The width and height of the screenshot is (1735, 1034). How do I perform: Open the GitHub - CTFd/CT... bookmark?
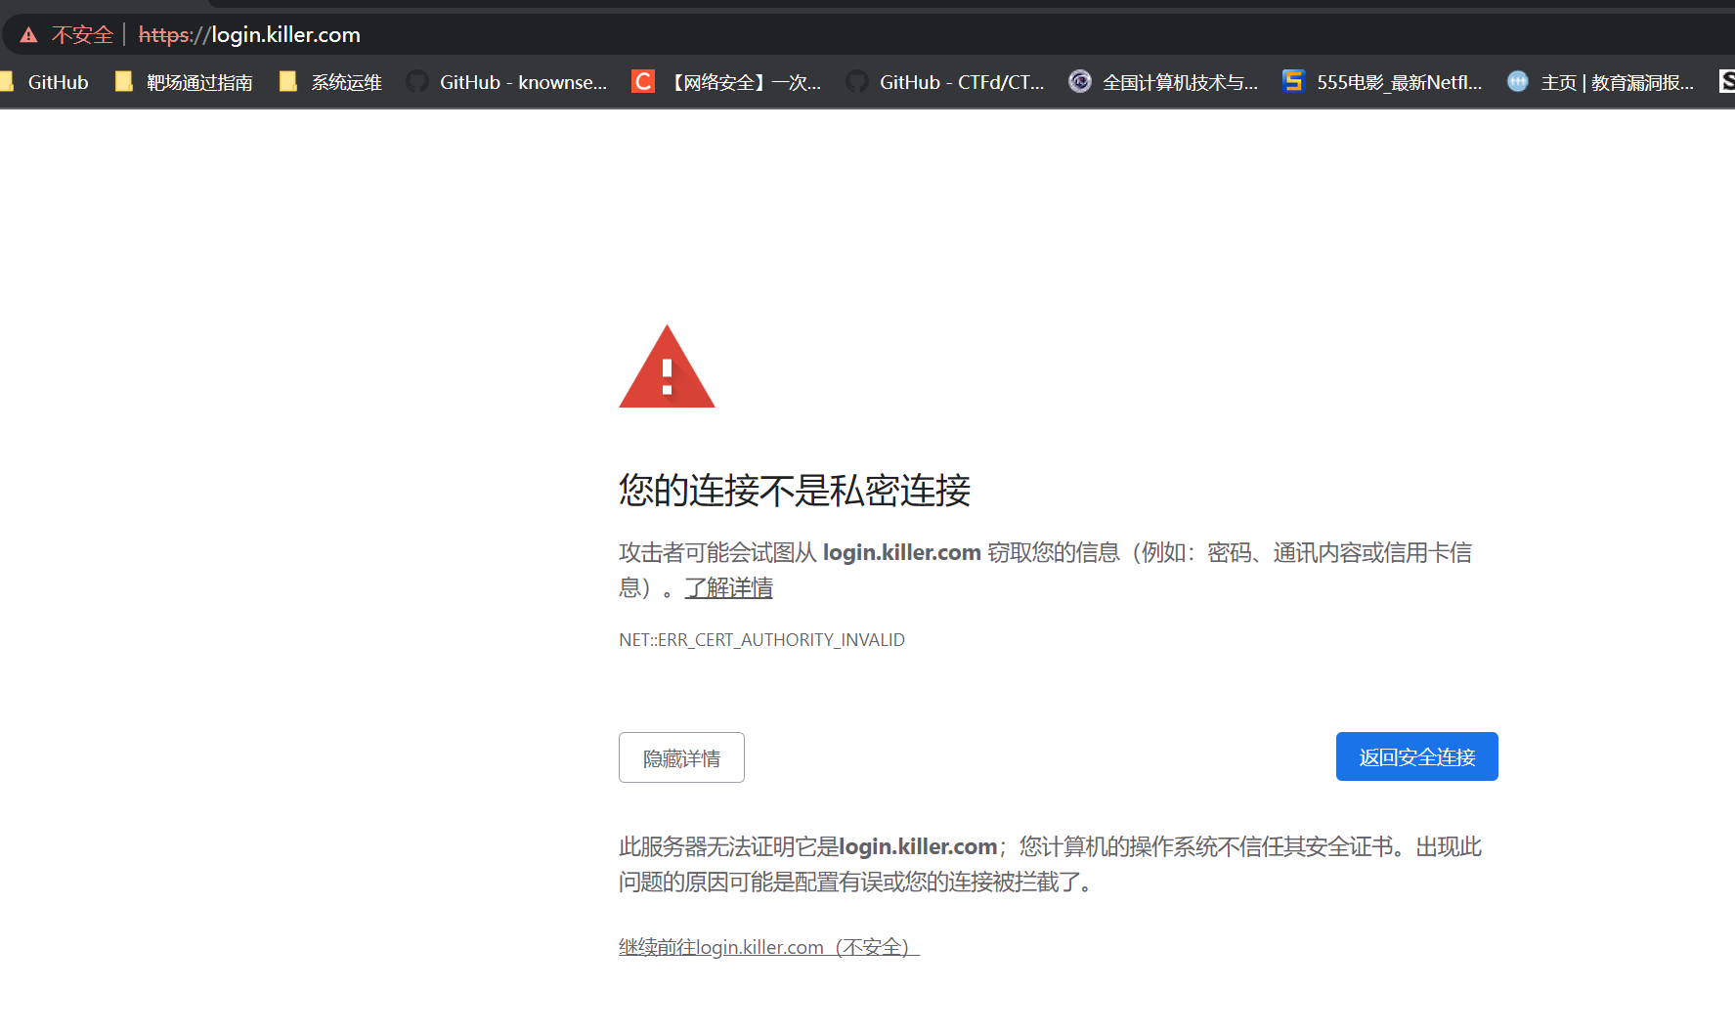[945, 82]
